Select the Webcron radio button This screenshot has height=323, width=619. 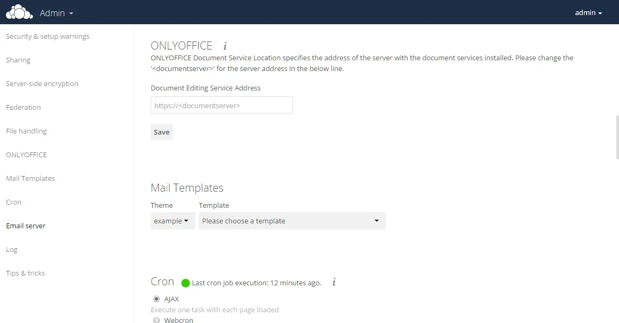coord(157,320)
